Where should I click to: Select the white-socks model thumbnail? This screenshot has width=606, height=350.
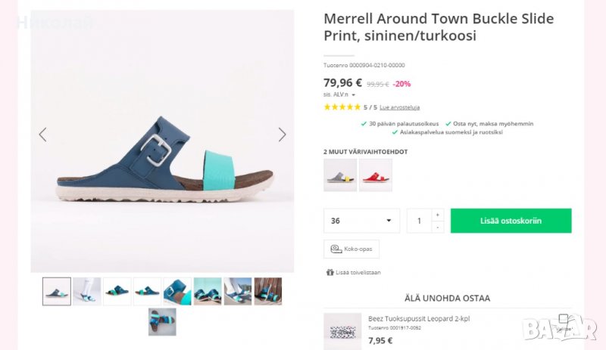(87, 291)
